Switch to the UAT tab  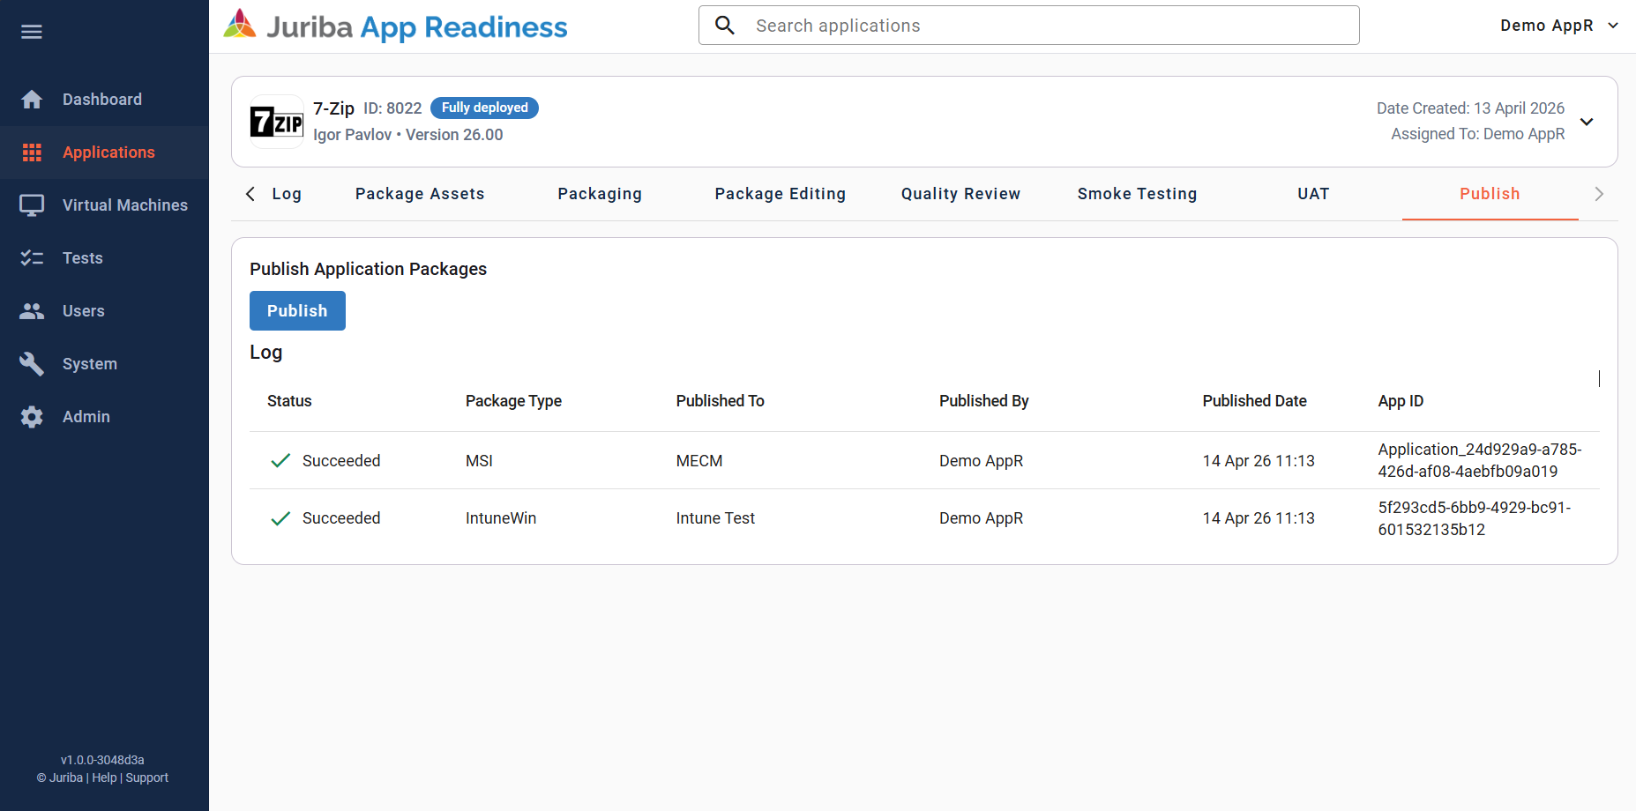1313,194
